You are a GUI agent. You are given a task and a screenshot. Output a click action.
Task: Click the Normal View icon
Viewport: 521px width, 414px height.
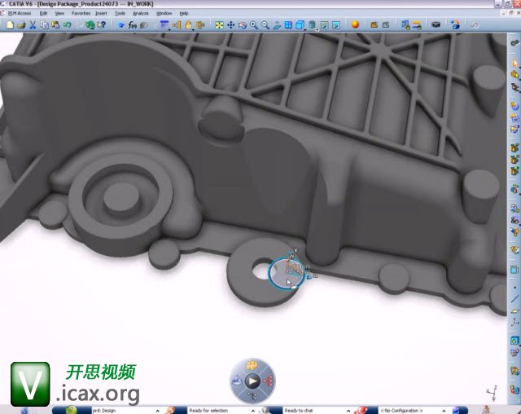click(x=277, y=25)
